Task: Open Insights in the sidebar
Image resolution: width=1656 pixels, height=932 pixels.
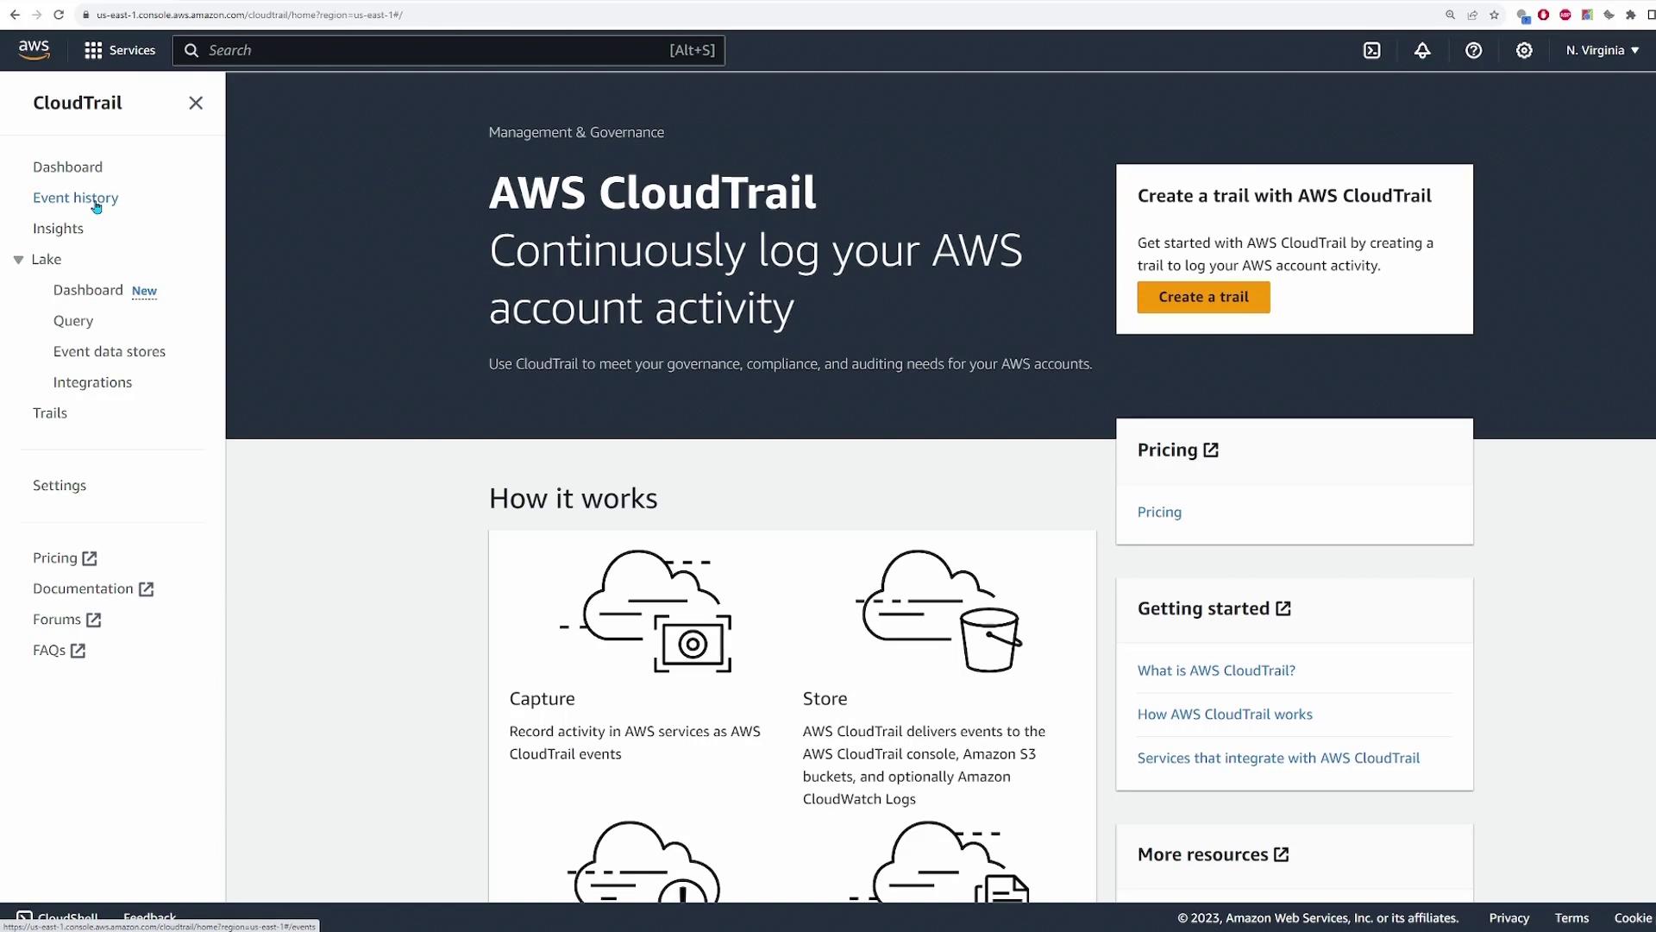Action: tap(58, 229)
